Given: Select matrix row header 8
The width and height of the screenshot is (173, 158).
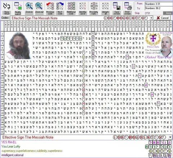Looking at the screenshot, I should [2, 66].
